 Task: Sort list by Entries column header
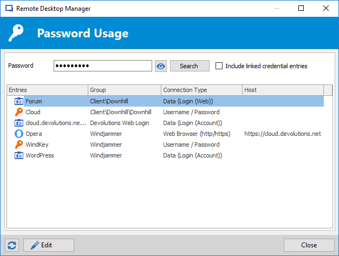click(x=47, y=90)
